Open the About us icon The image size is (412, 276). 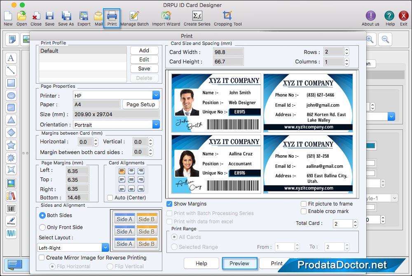pos(370,19)
